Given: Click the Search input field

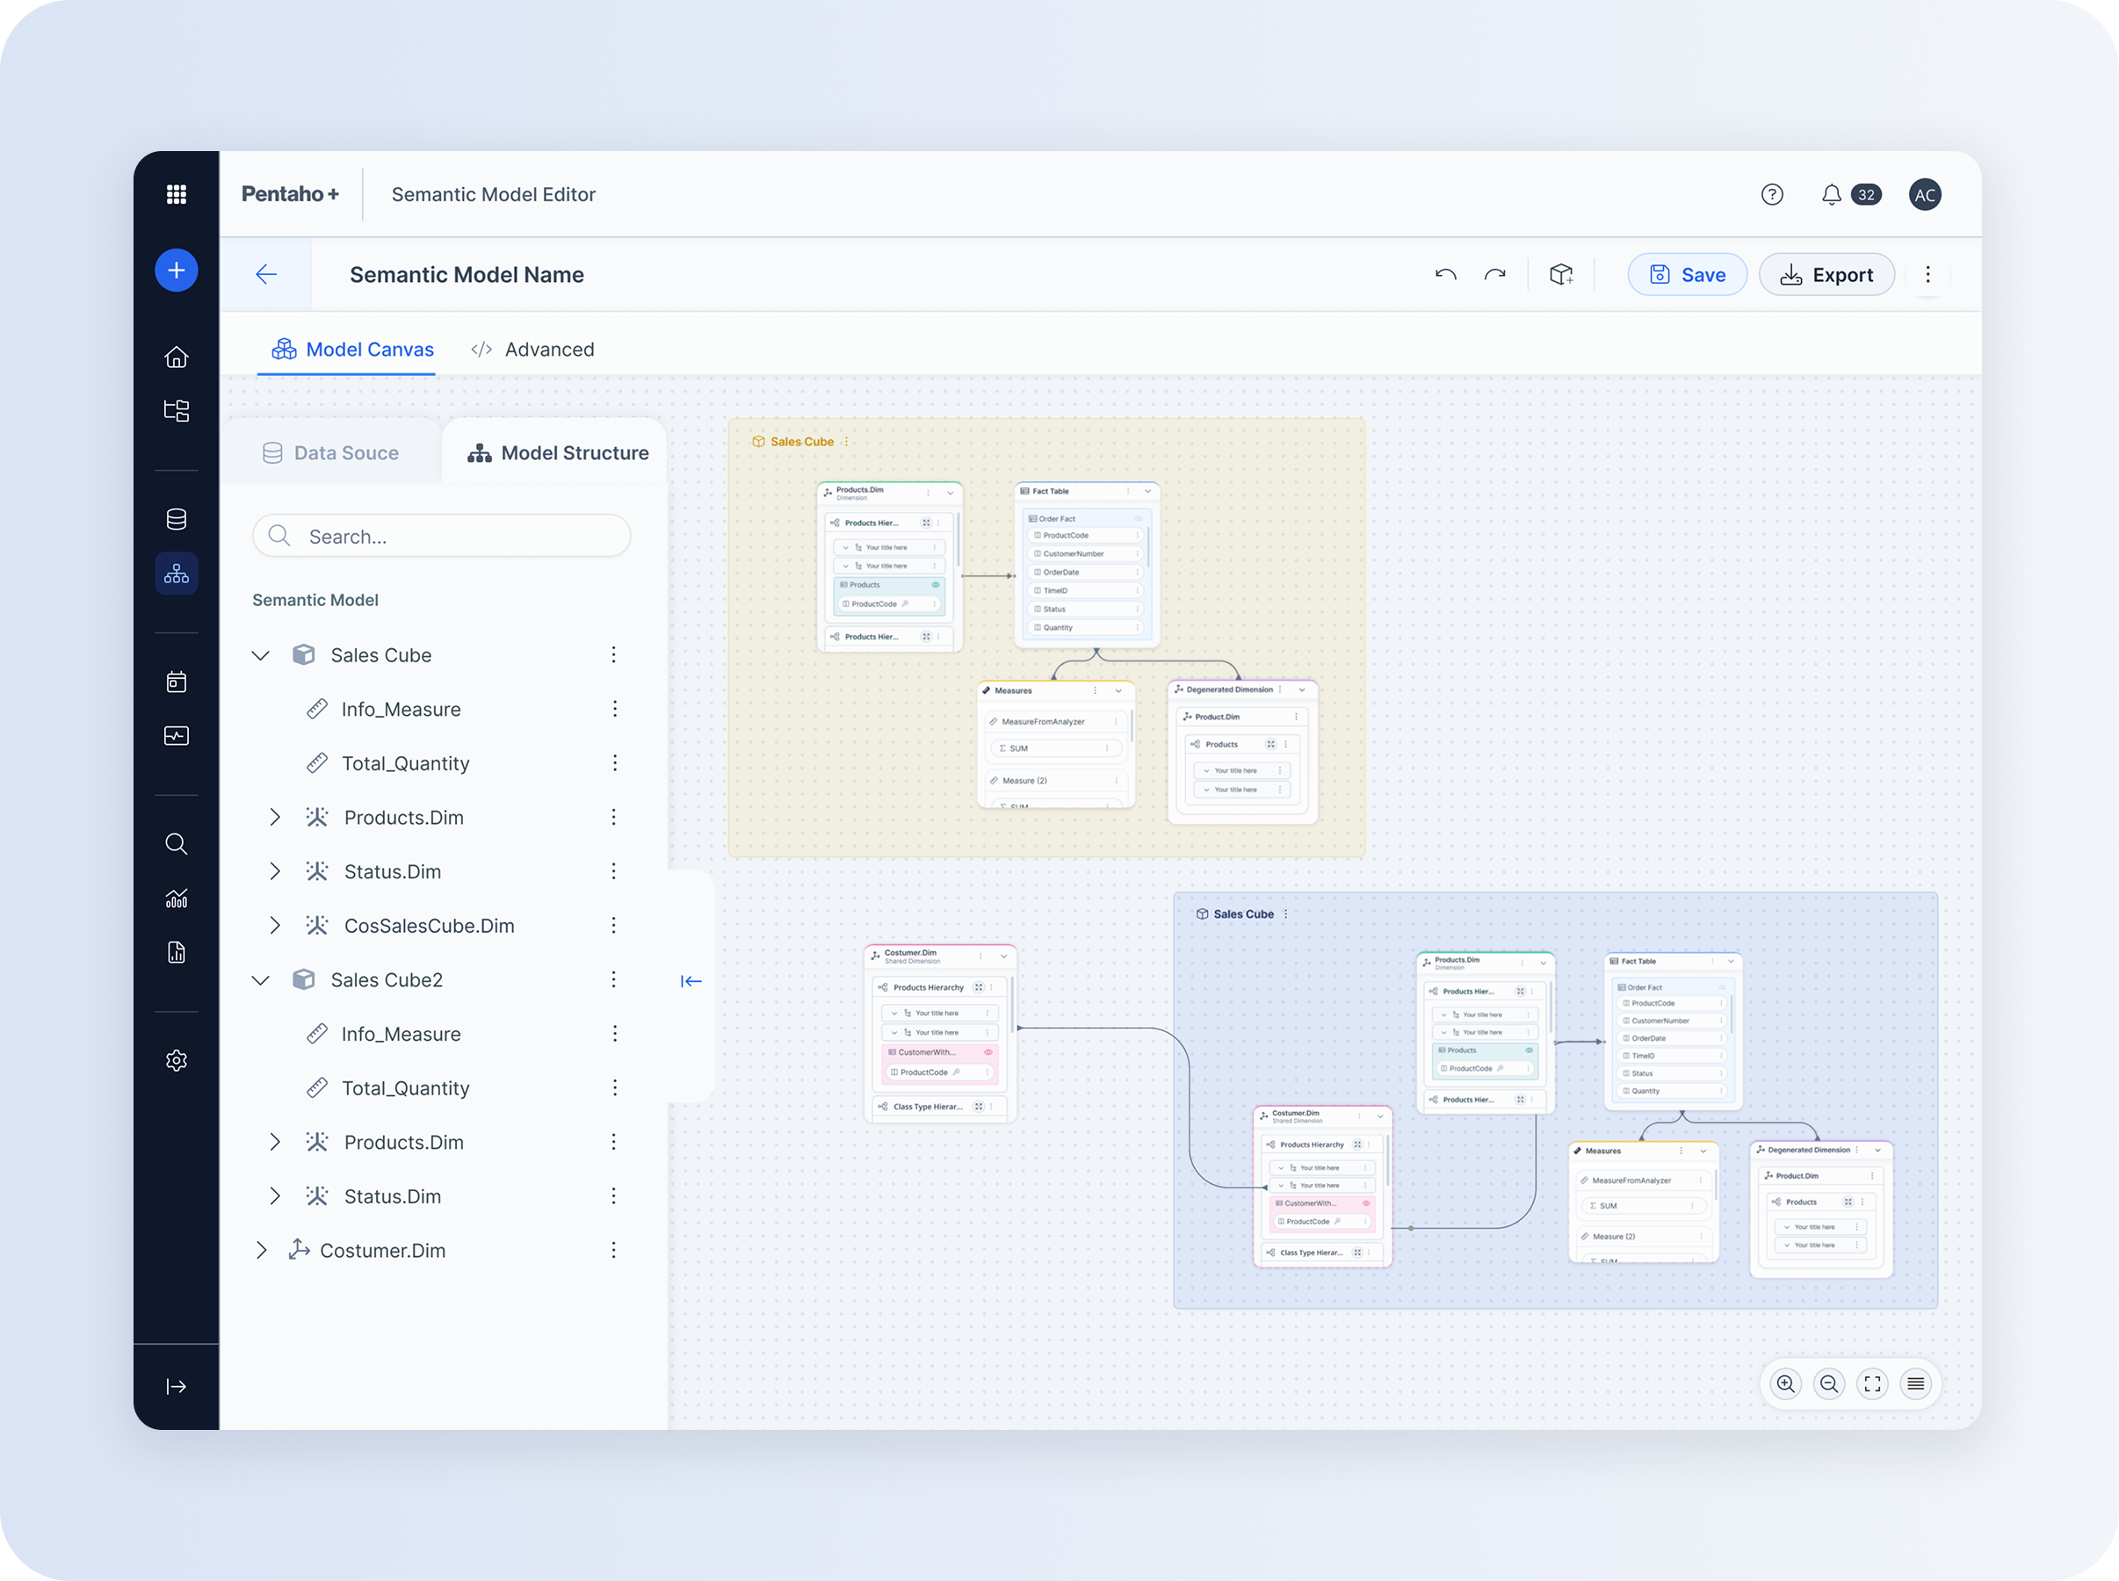Looking at the screenshot, I should click(441, 536).
